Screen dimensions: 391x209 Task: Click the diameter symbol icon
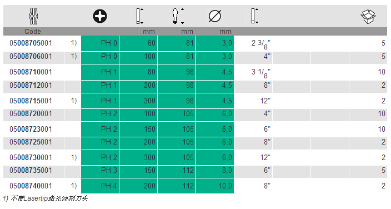(215, 16)
